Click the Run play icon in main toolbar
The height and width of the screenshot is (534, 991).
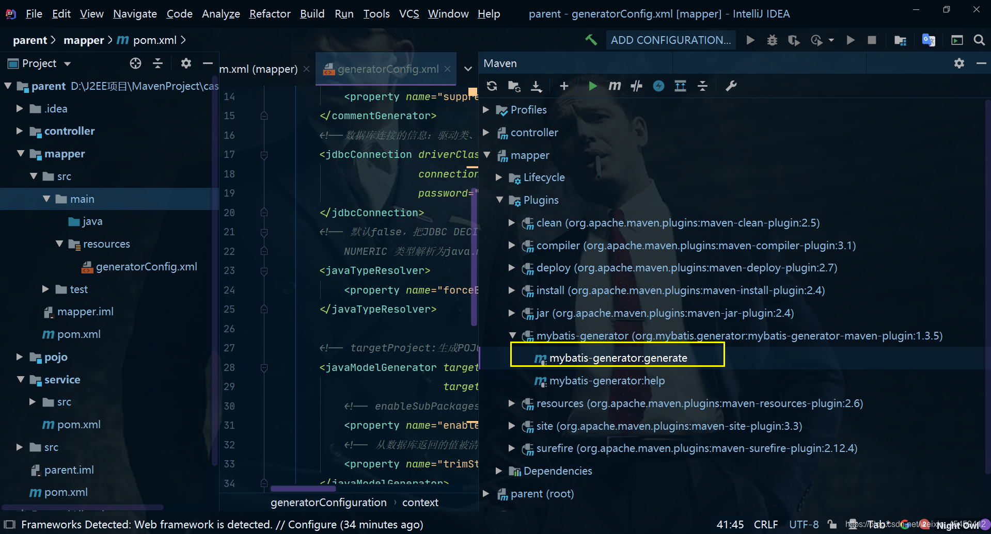coord(750,40)
